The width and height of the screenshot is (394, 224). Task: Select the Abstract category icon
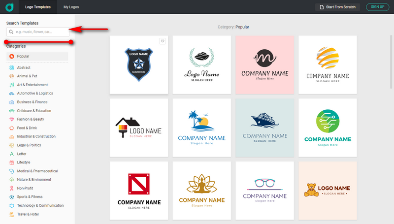pyautogui.click(x=11, y=67)
